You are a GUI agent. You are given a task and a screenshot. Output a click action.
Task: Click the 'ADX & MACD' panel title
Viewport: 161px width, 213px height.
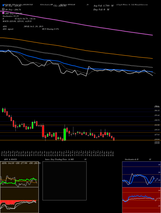coord(10,159)
